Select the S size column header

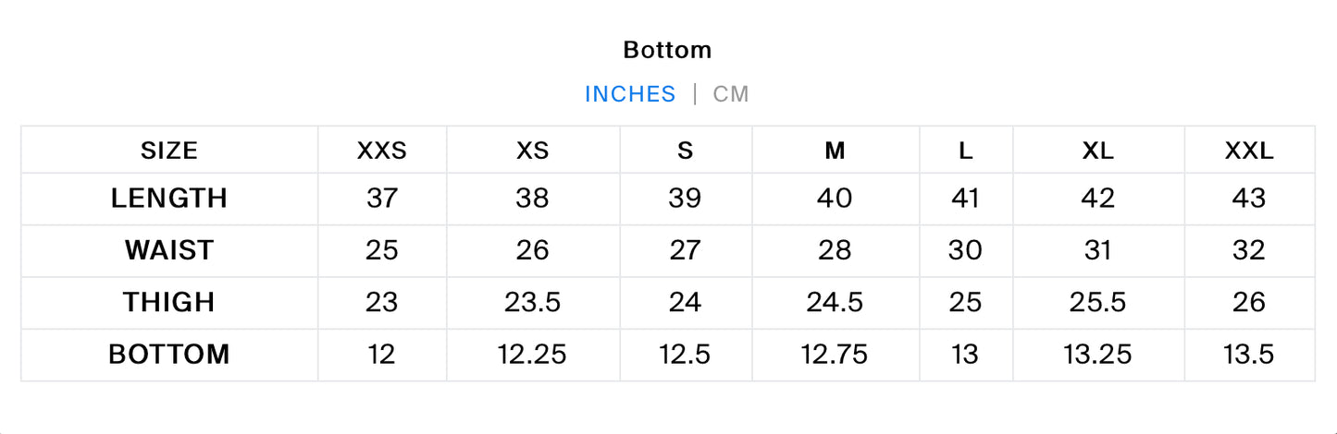(x=686, y=151)
